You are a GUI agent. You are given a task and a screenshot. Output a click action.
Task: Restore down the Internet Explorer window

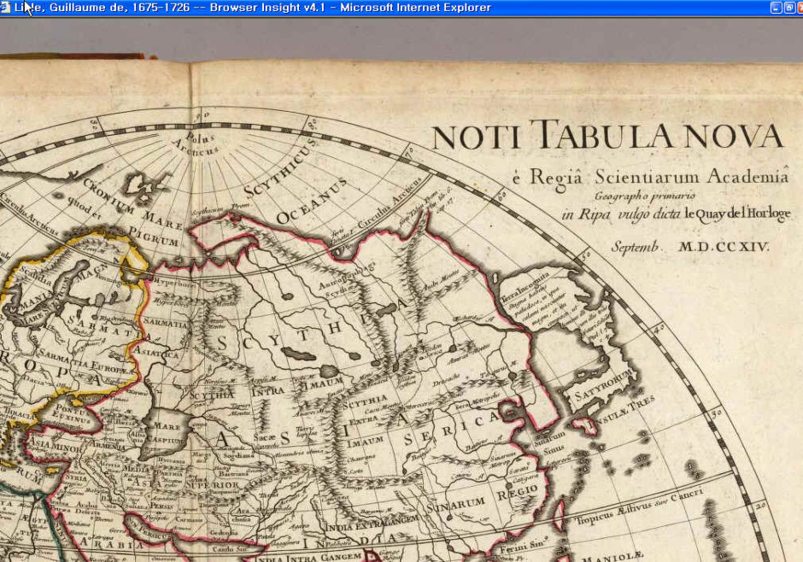tap(789, 7)
